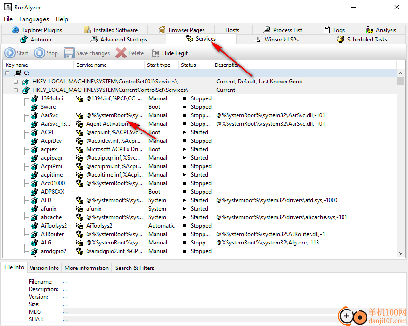Sort by the Key name column header

[x=39, y=65]
